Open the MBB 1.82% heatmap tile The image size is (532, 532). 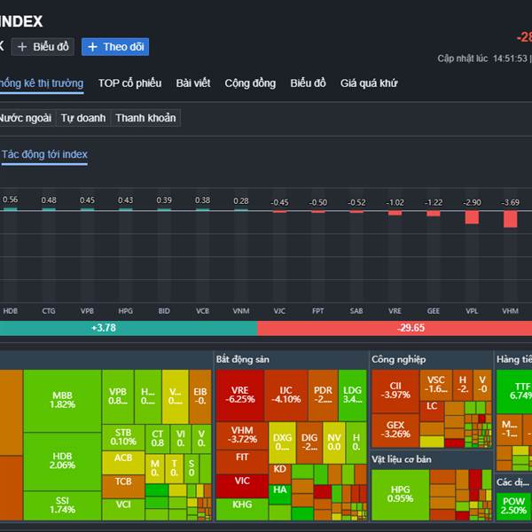[x=62, y=399]
